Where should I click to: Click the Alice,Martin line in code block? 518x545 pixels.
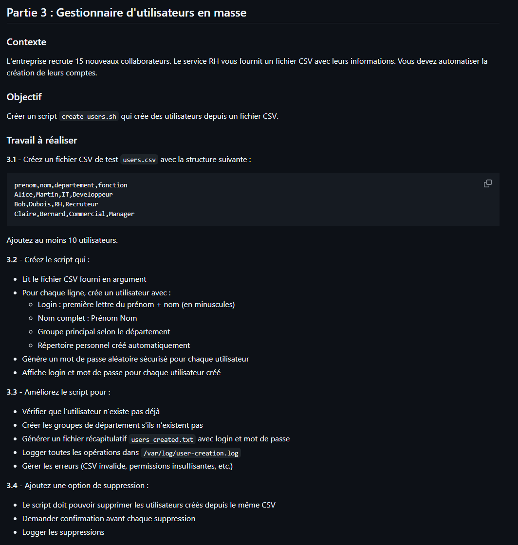coord(63,195)
